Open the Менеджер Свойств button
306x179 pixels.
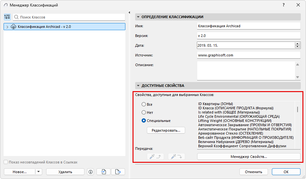[249, 157]
